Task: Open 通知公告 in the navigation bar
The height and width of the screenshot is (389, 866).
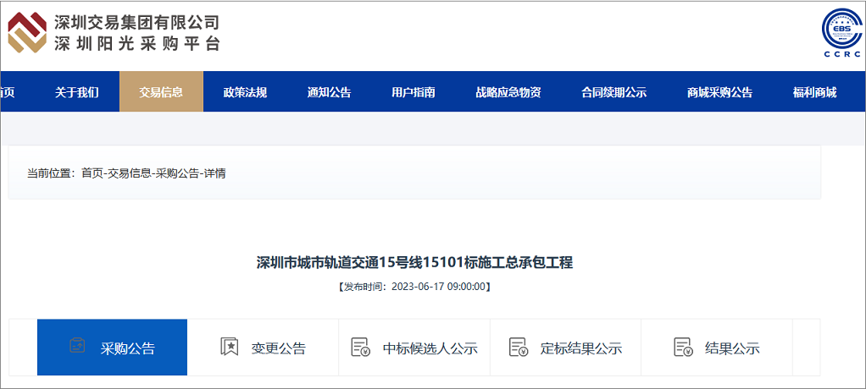Action: point(329,92)
